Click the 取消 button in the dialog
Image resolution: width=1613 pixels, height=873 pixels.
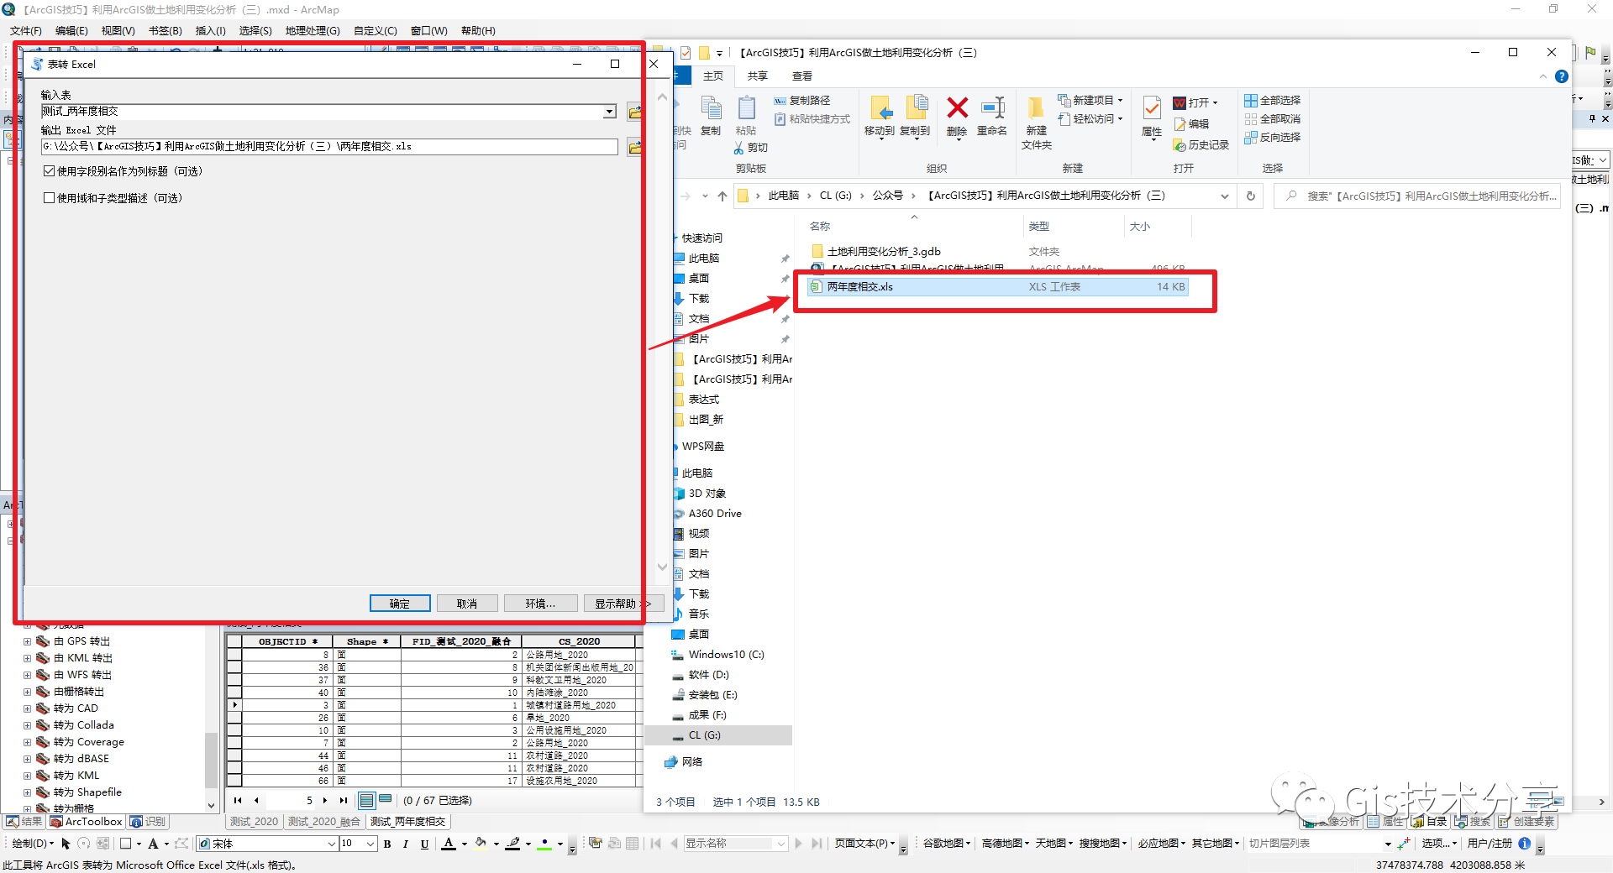[x=467, y=604]
